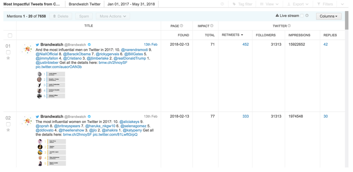
Task: Click the Live stream help icon
Action: point(307,16)
